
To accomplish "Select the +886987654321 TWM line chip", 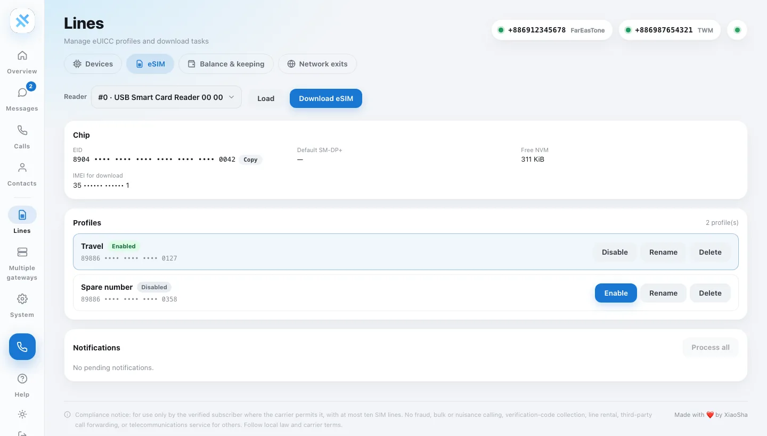I will click(x=670, y=30).
